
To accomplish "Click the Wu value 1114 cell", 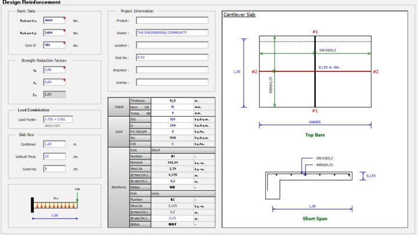I will [x=172, y=138].
